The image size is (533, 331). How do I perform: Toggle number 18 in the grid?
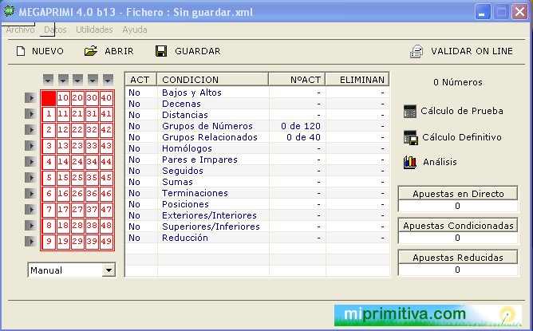click(x=63, y=225)
